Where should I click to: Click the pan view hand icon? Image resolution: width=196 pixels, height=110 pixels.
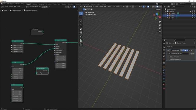click(x=160, y=25)
